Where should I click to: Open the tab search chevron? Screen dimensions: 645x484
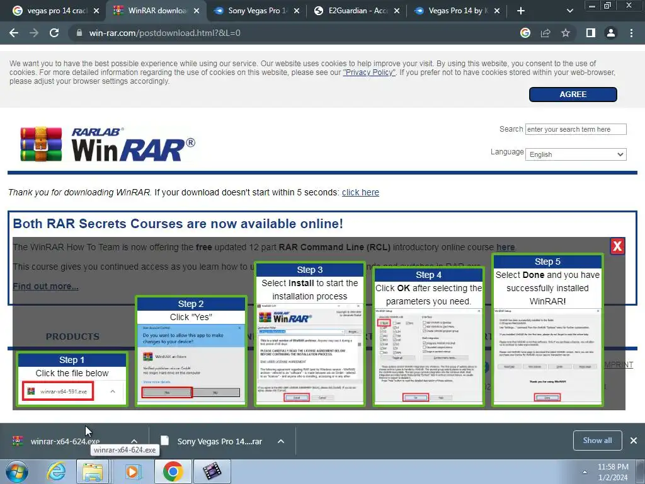pos(569,11)
